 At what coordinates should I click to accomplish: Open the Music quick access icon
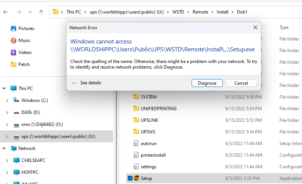pyautogui.click(x=14, y=40)
